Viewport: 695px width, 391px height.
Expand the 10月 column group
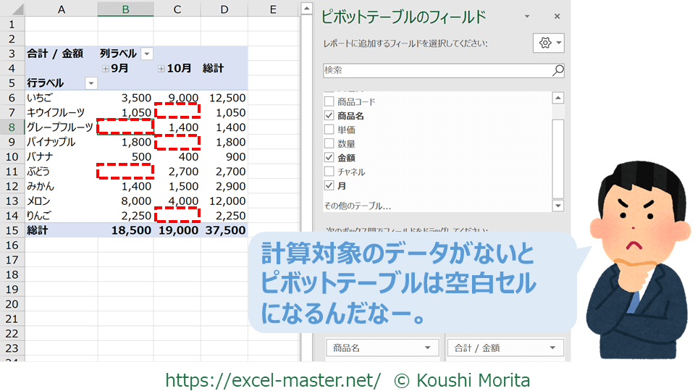(x=161, y=69)
